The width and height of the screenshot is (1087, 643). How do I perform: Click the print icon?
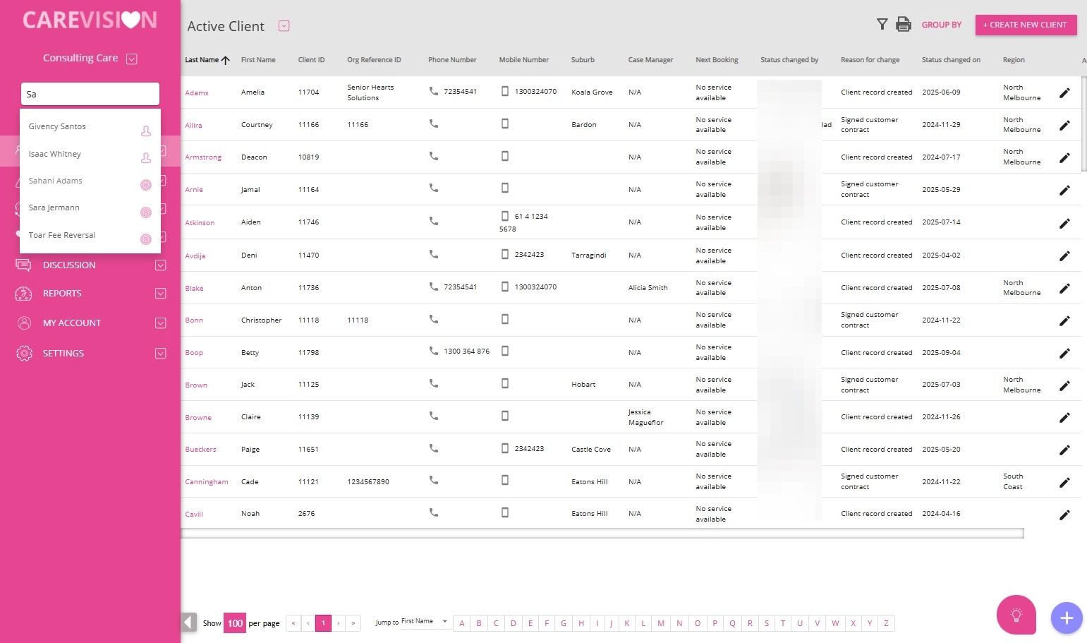point(904,25)
